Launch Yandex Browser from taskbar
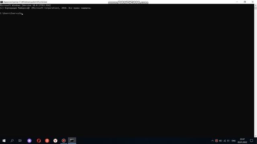257x144 pixels. point(55,140)
